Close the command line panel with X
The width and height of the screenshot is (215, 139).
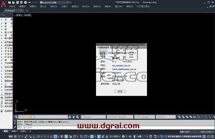(15, 123)
